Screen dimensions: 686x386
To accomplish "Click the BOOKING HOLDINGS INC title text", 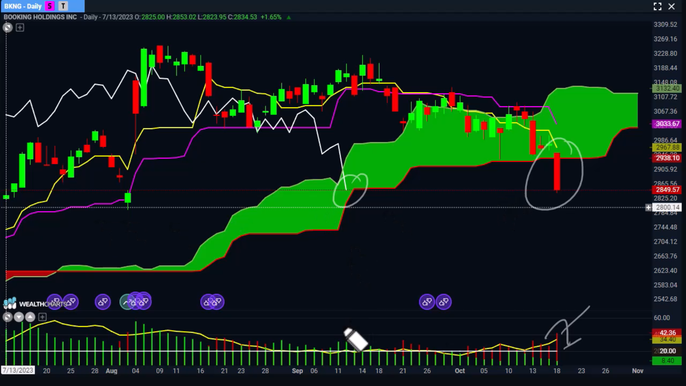I will point(40,17).
